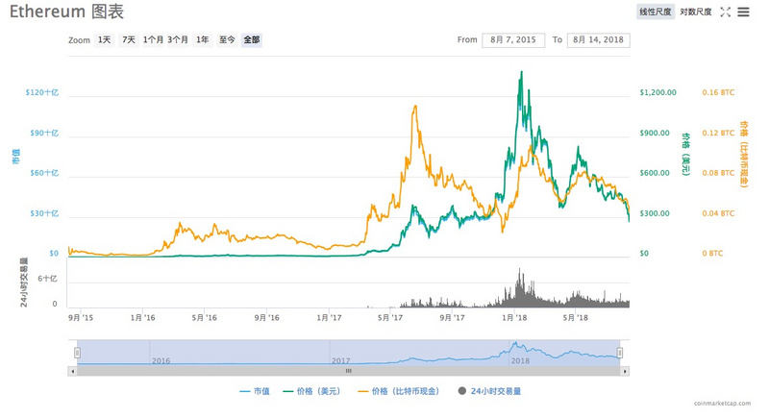Screen dimensions: 769x418
Task: Click the $60十亿 market cap label
Action: (x=44, y=173)
